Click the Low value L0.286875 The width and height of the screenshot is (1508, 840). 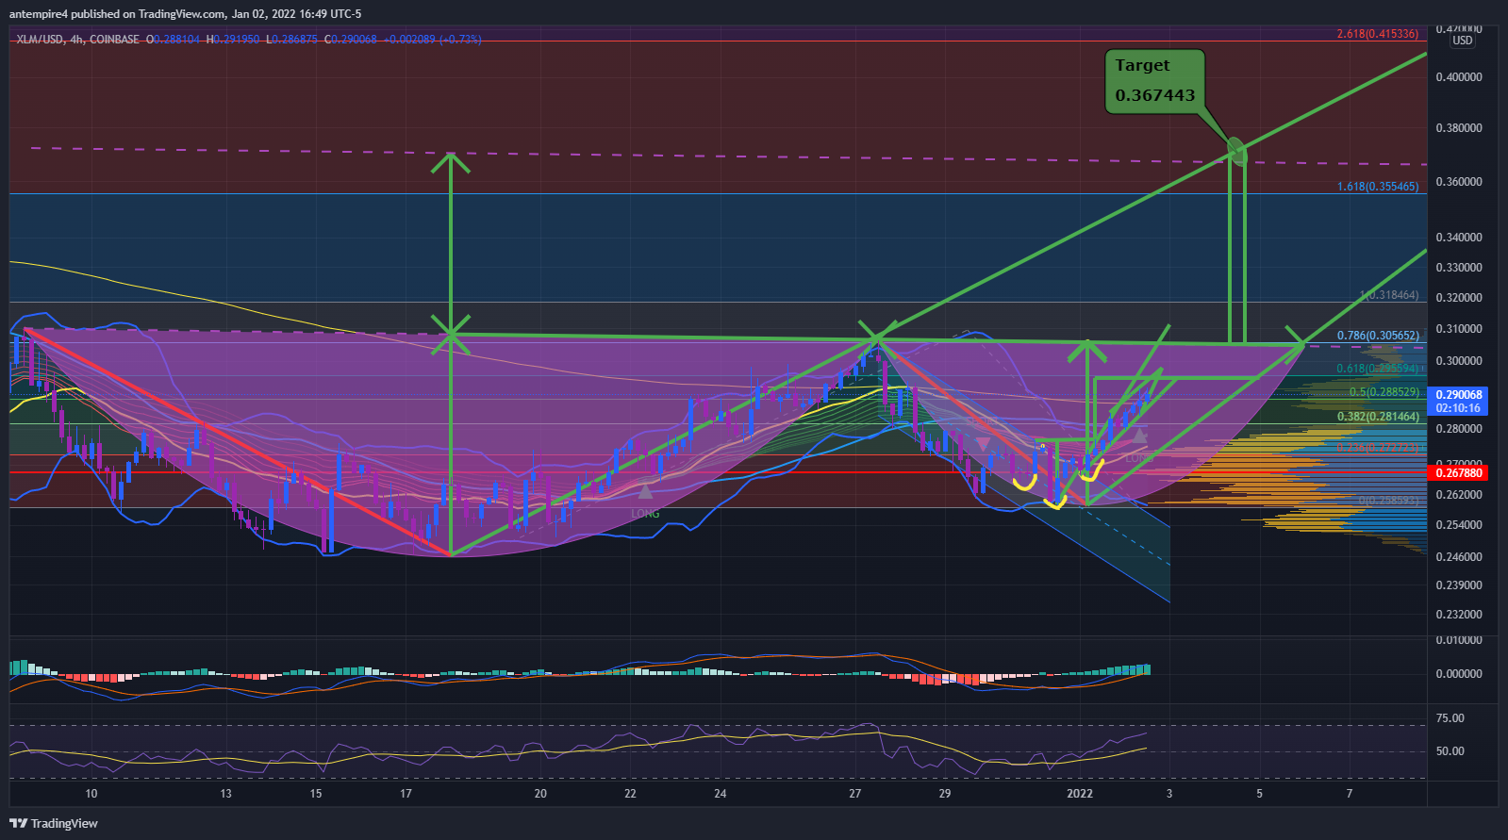coord(292,40)
